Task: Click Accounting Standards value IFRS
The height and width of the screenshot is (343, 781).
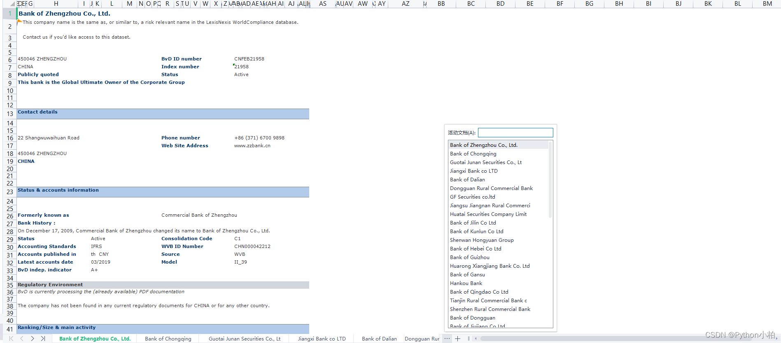Action: tap(96, 246)
